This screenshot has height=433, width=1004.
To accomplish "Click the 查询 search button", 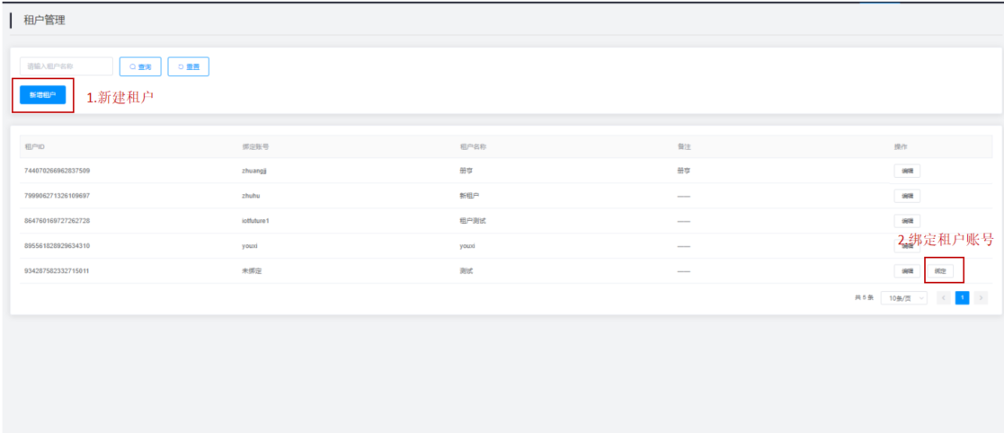I will [140, 66].
